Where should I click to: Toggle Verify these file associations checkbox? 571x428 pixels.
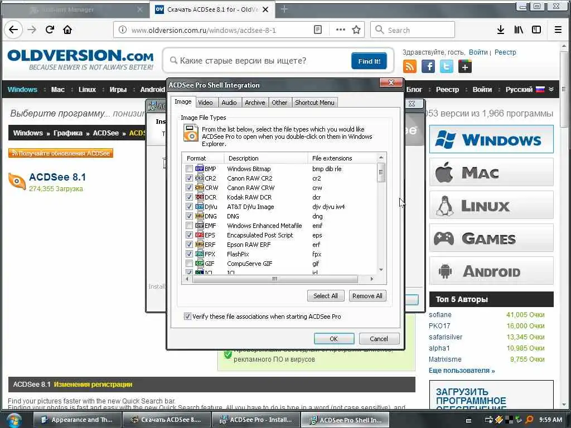187,317
